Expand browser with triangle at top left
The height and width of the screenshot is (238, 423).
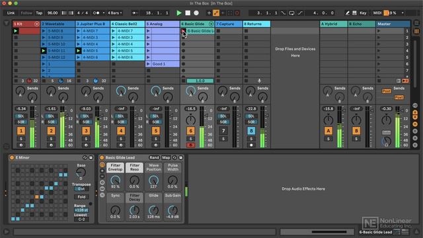coord(7,24)
